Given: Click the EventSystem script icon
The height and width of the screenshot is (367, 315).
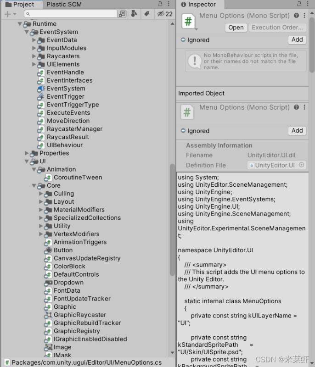Looking at the screenshot, I should coord(41,89).
